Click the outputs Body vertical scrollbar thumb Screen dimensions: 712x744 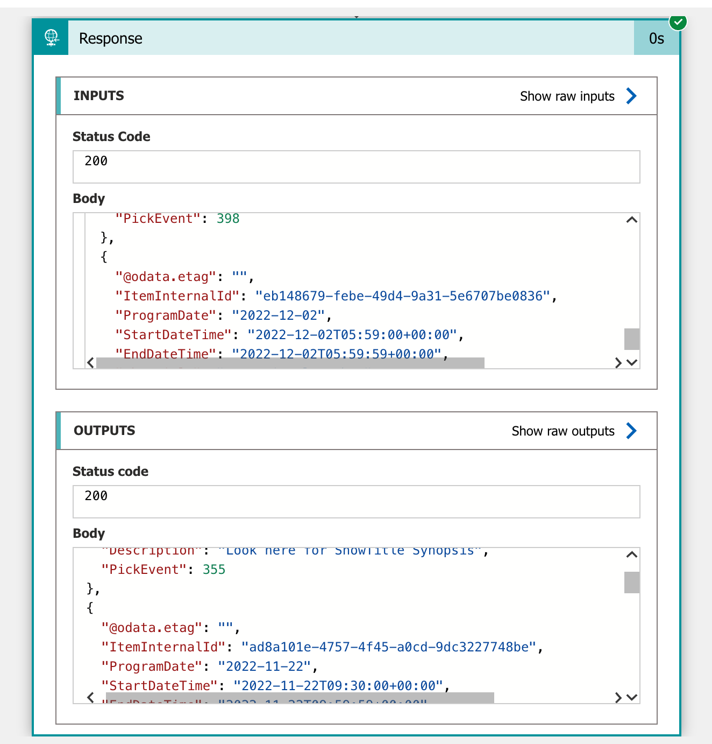(x=632, y=582)
